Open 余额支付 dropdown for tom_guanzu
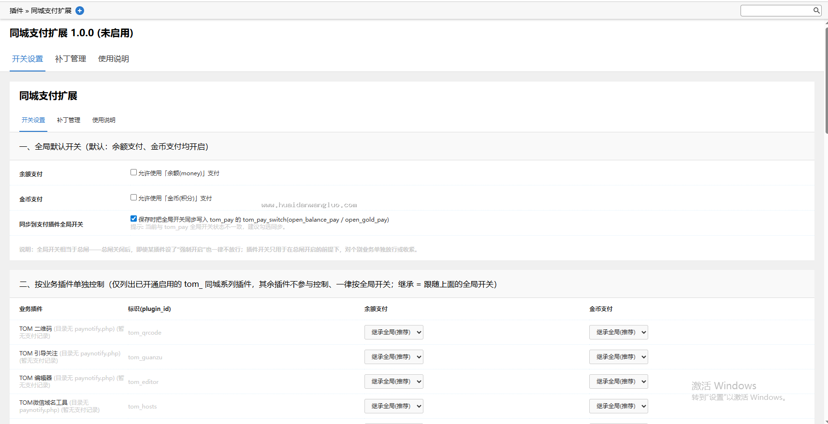The height and width of the screenshot is (424, 828). click(394, 357)
